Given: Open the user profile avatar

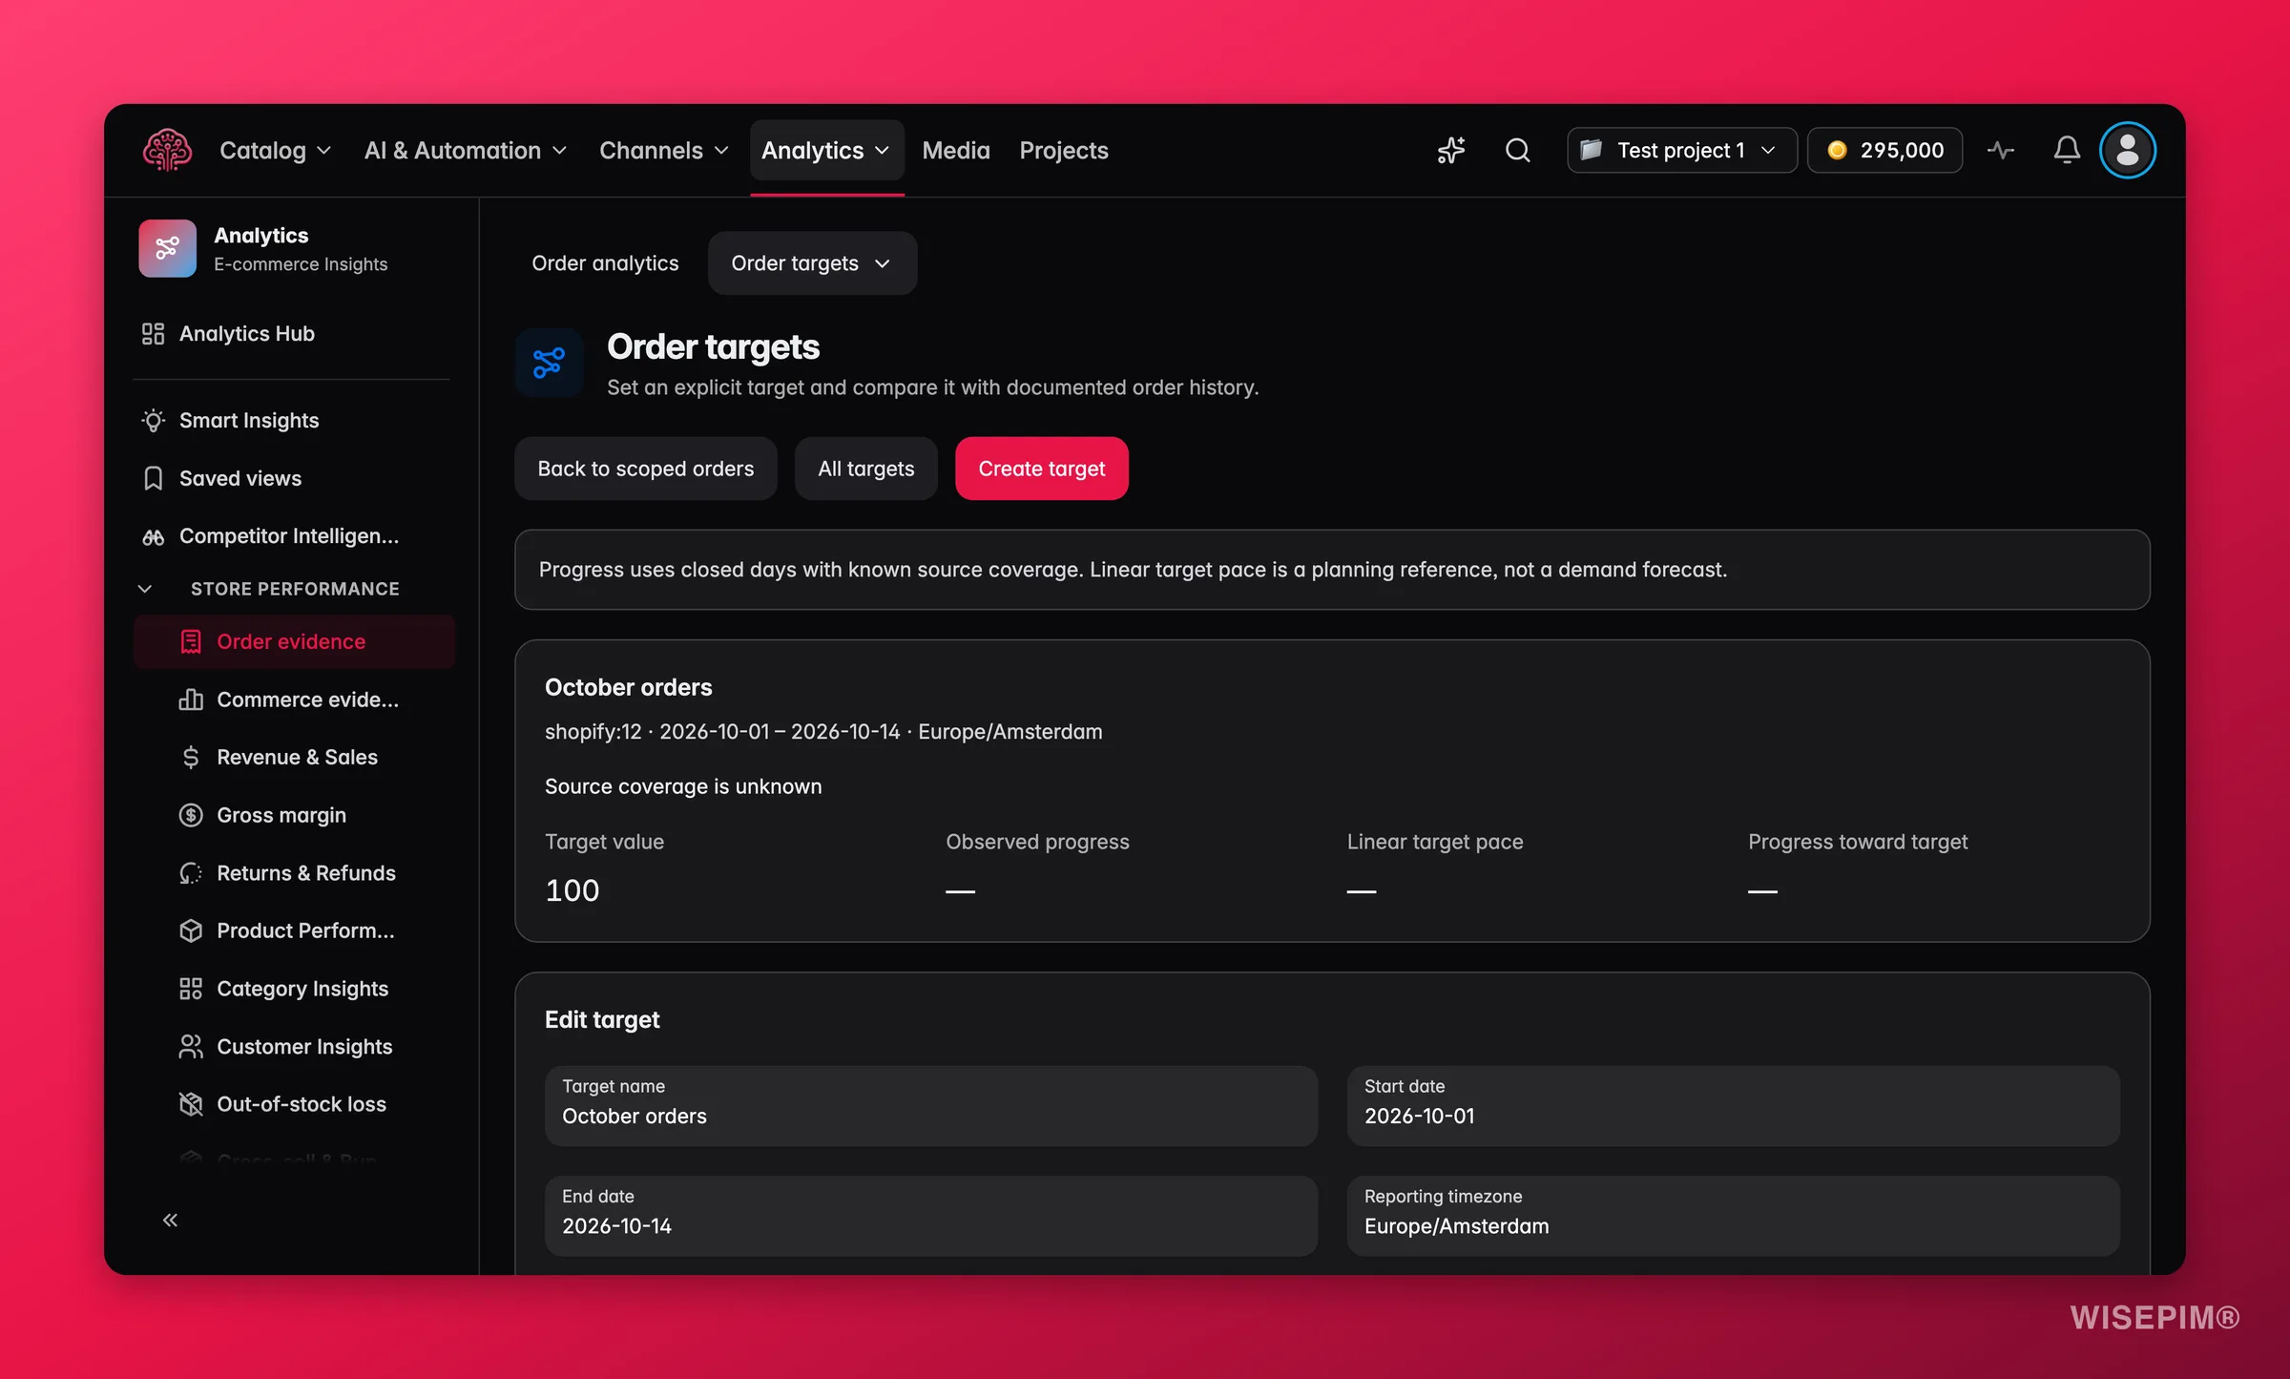Looking at the screenshot, I should pyautogui.click(x=2127, y=150).
